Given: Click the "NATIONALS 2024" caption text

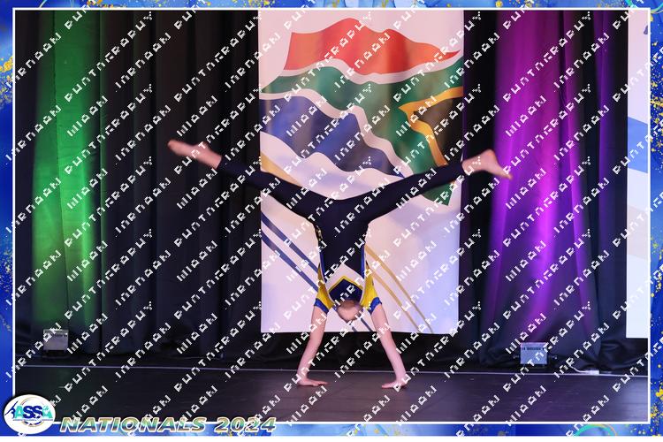Looking at the screenshot, I should (168, 424).
